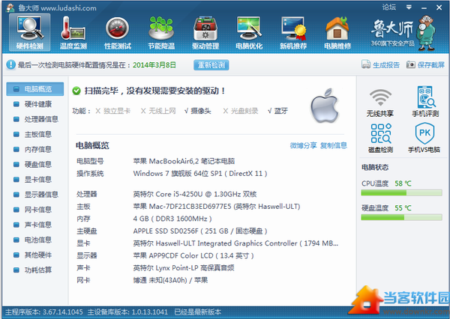Click 主程序版本 3.67.14.1045 in status bar
Viewport: 450px width, 319px height.
(44, 312)
